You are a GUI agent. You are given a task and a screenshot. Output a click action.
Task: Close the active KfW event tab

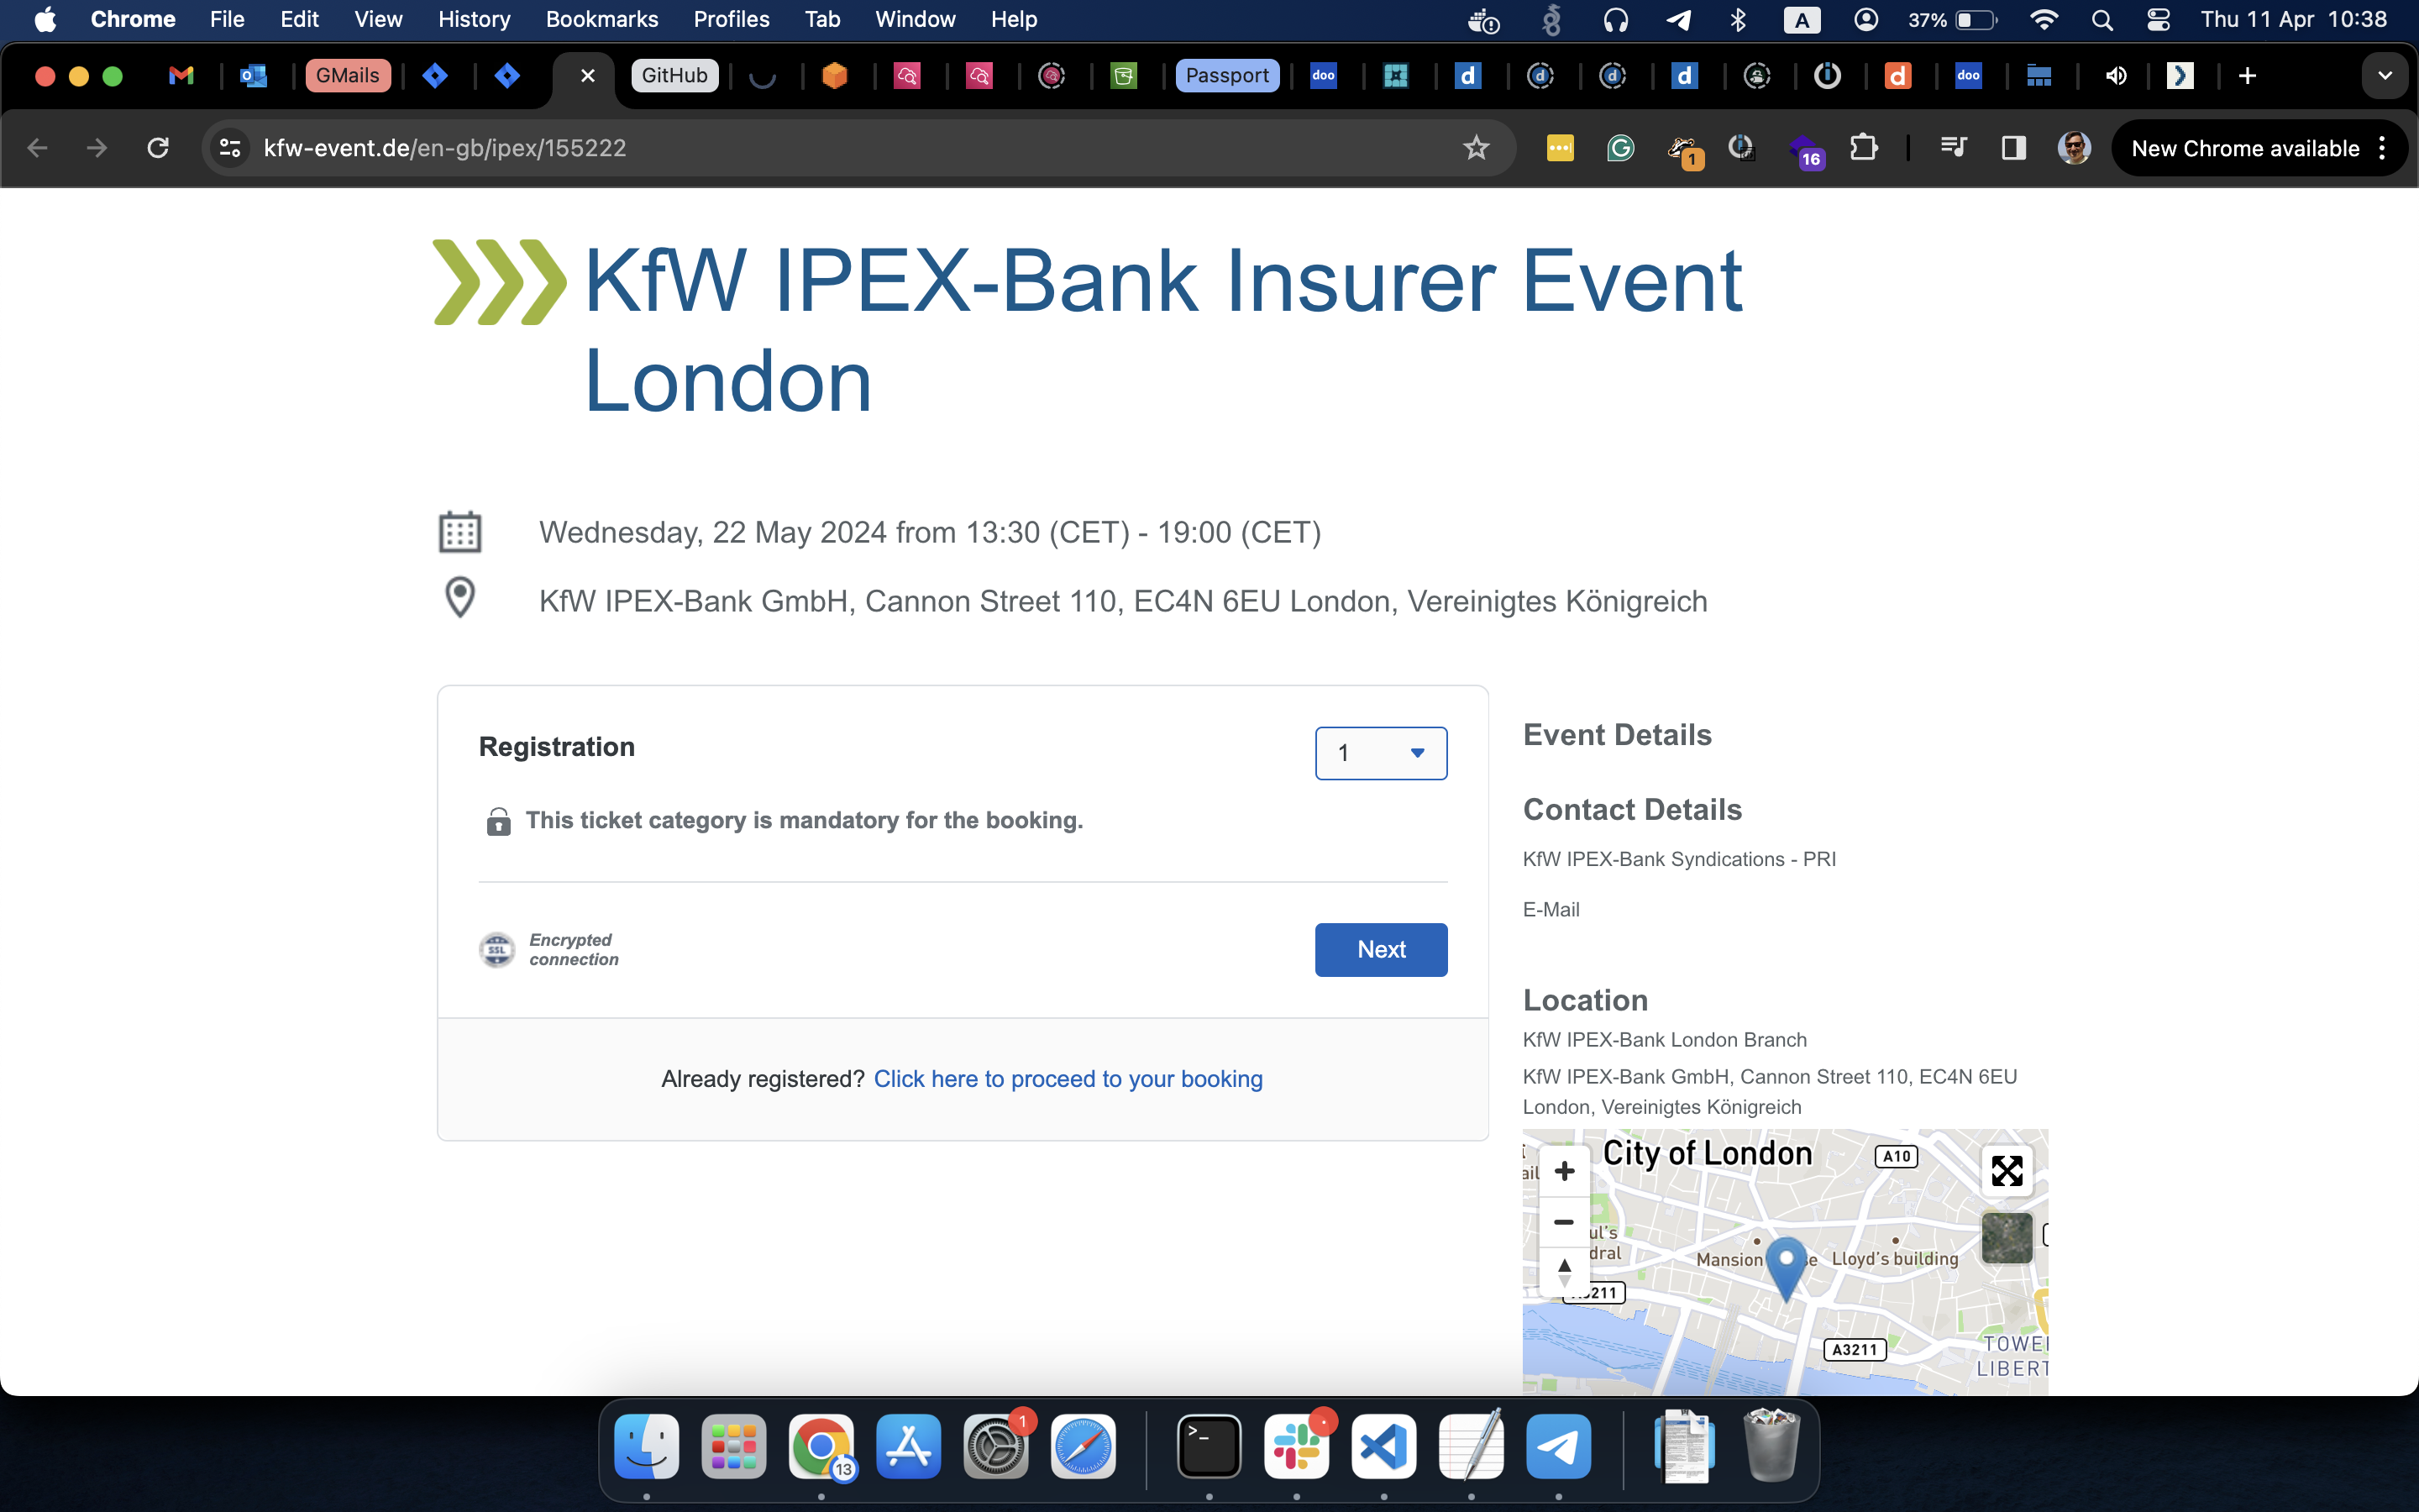point(588,75)
